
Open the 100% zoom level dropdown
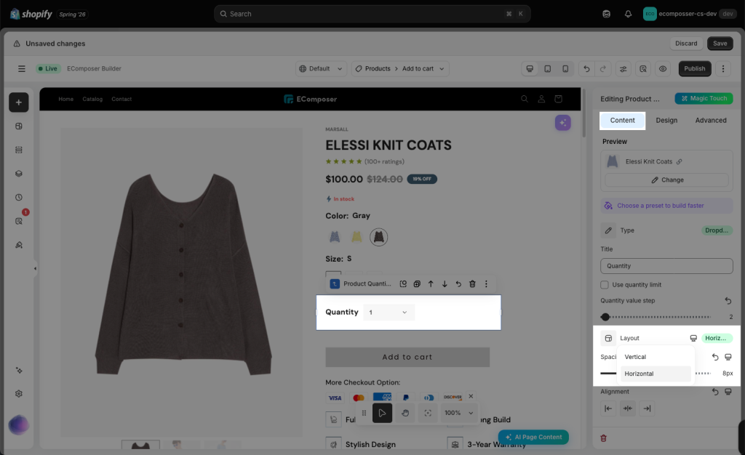(x=459, y=413)
